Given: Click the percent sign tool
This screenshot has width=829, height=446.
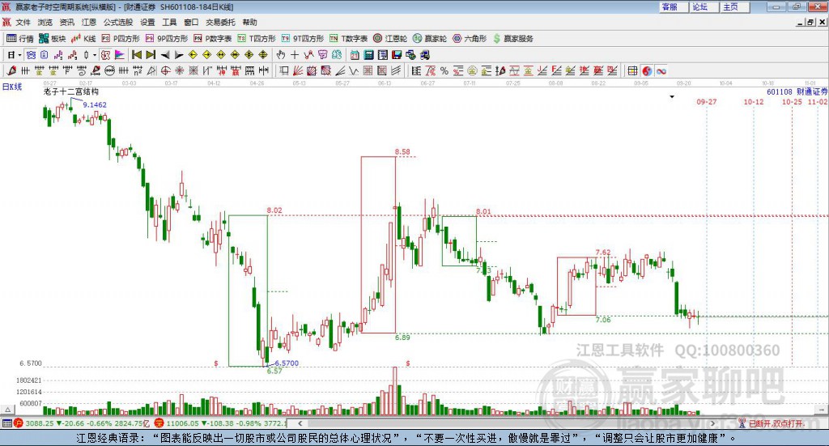Looking at the screenshot, I should pyautogui.click(x=444, y=70).
